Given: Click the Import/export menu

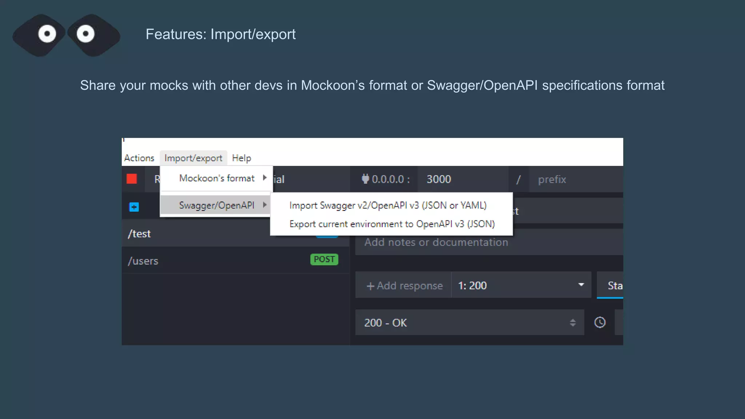Looking at the screenshot, I should (193, 158).
